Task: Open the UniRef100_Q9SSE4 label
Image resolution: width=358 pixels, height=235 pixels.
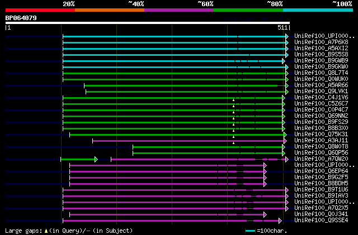Action: 321,220
